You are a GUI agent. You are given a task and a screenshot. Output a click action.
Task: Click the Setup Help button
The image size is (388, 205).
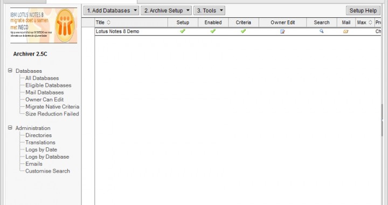pyautogui.click(x=363, y=11)
